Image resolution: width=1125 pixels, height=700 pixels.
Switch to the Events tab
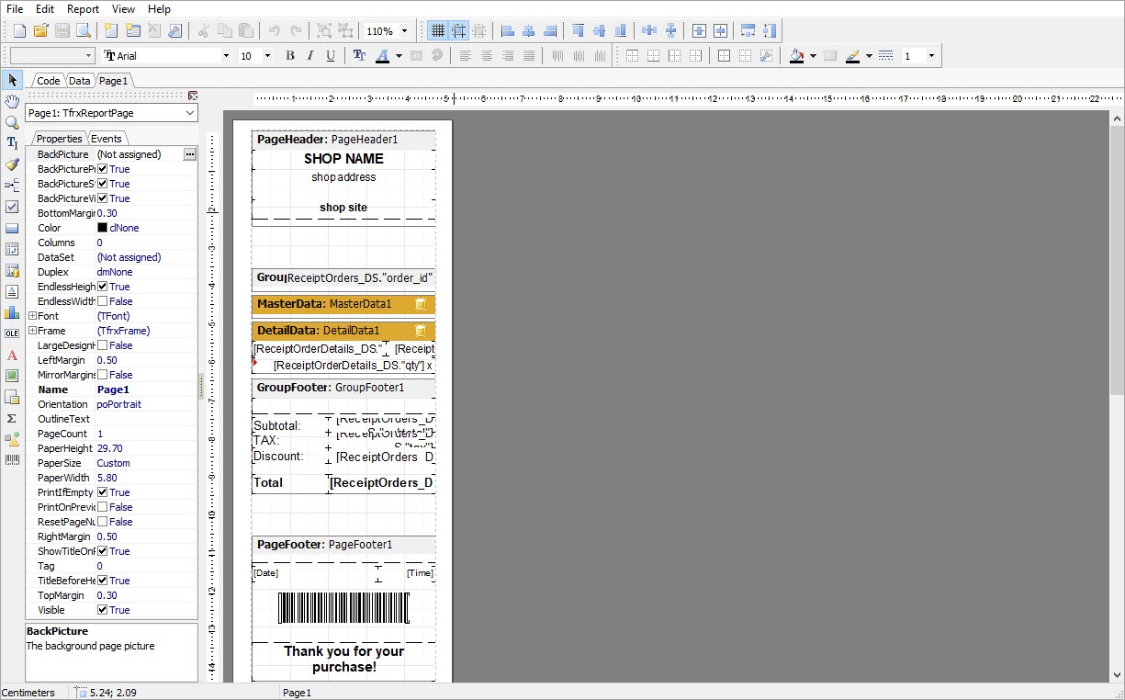[x=107, y=139]
